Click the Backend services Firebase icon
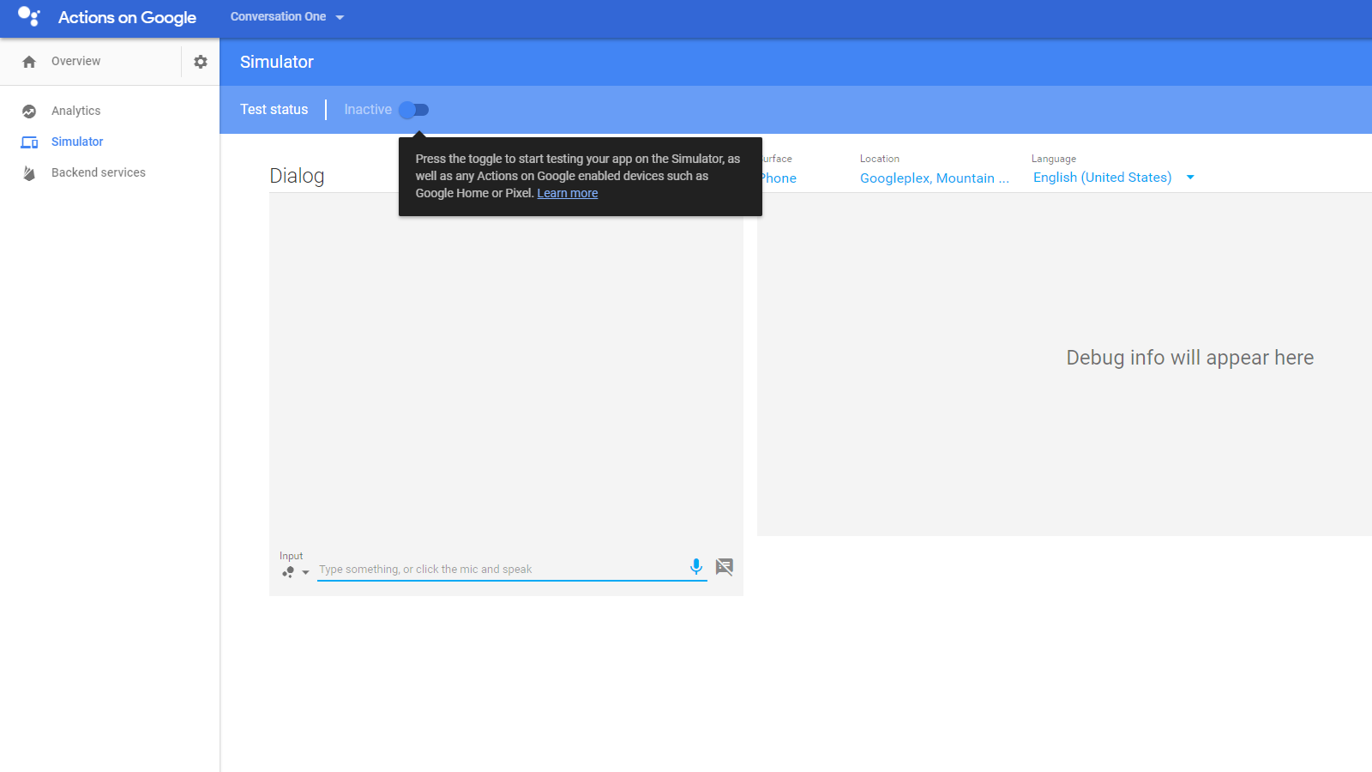The height and width of the screenshot is (772, 1372). [x=29, y=173]
